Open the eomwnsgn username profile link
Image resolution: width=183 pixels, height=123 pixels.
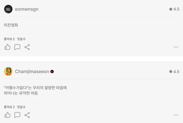point(27,9)
